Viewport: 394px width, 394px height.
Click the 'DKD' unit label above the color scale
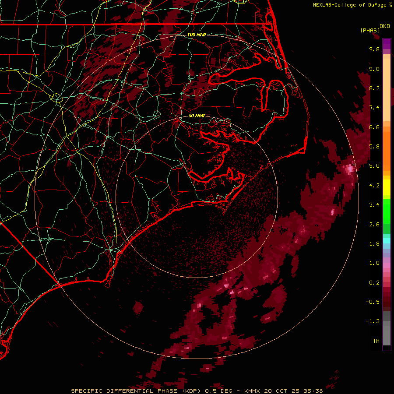coord(384,26)
